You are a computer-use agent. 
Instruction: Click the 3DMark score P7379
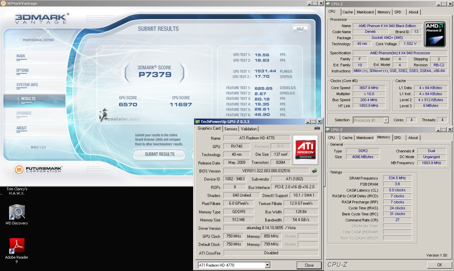click(x=155, y=74)
